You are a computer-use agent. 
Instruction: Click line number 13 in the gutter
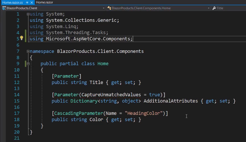point(17,89)
